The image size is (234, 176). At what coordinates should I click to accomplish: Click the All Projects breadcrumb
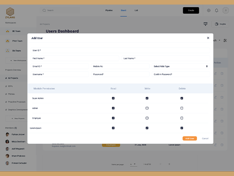pos(45,24)
